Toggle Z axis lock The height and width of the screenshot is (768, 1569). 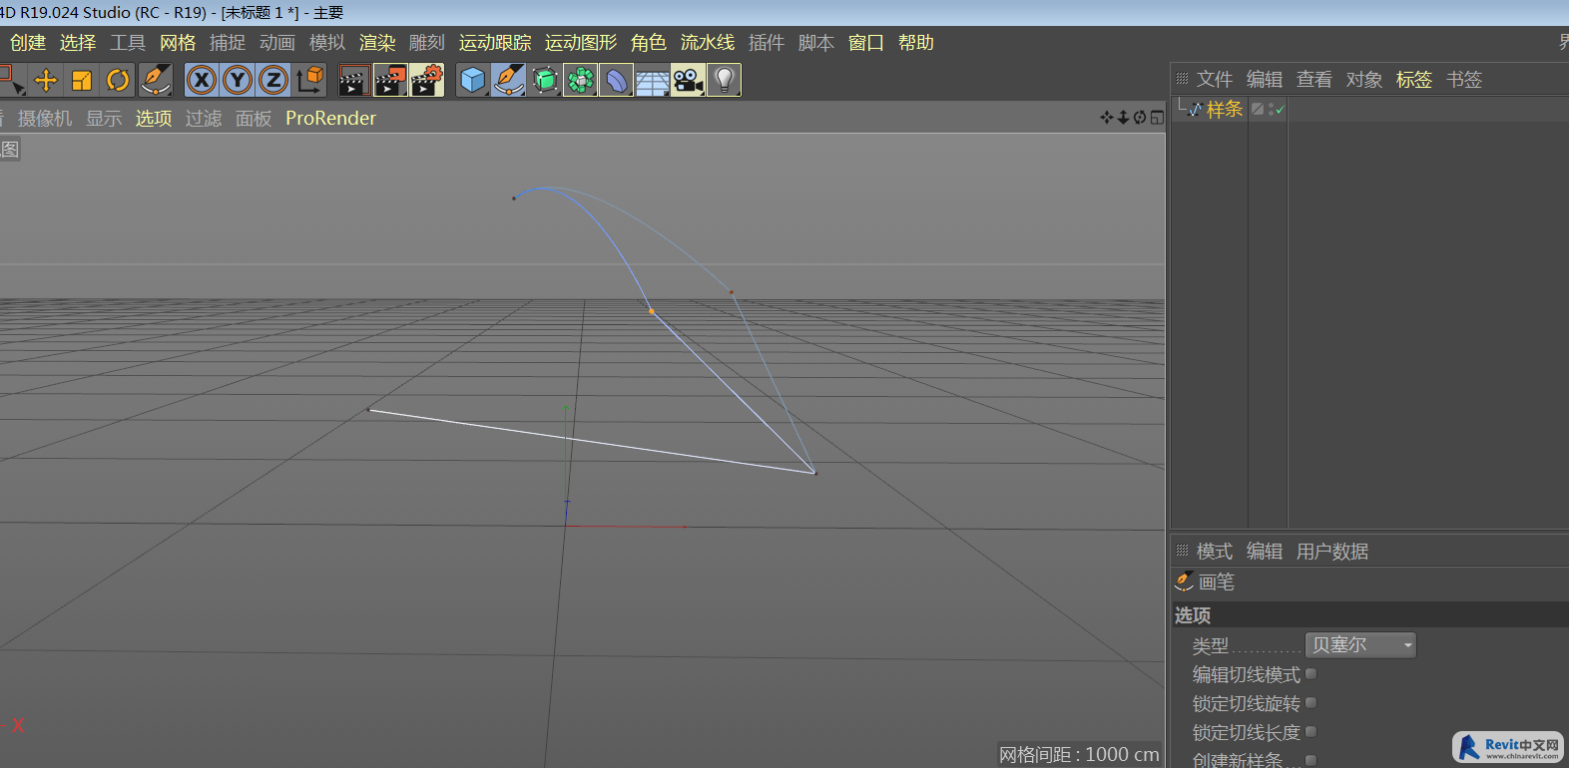coord(273,80)
